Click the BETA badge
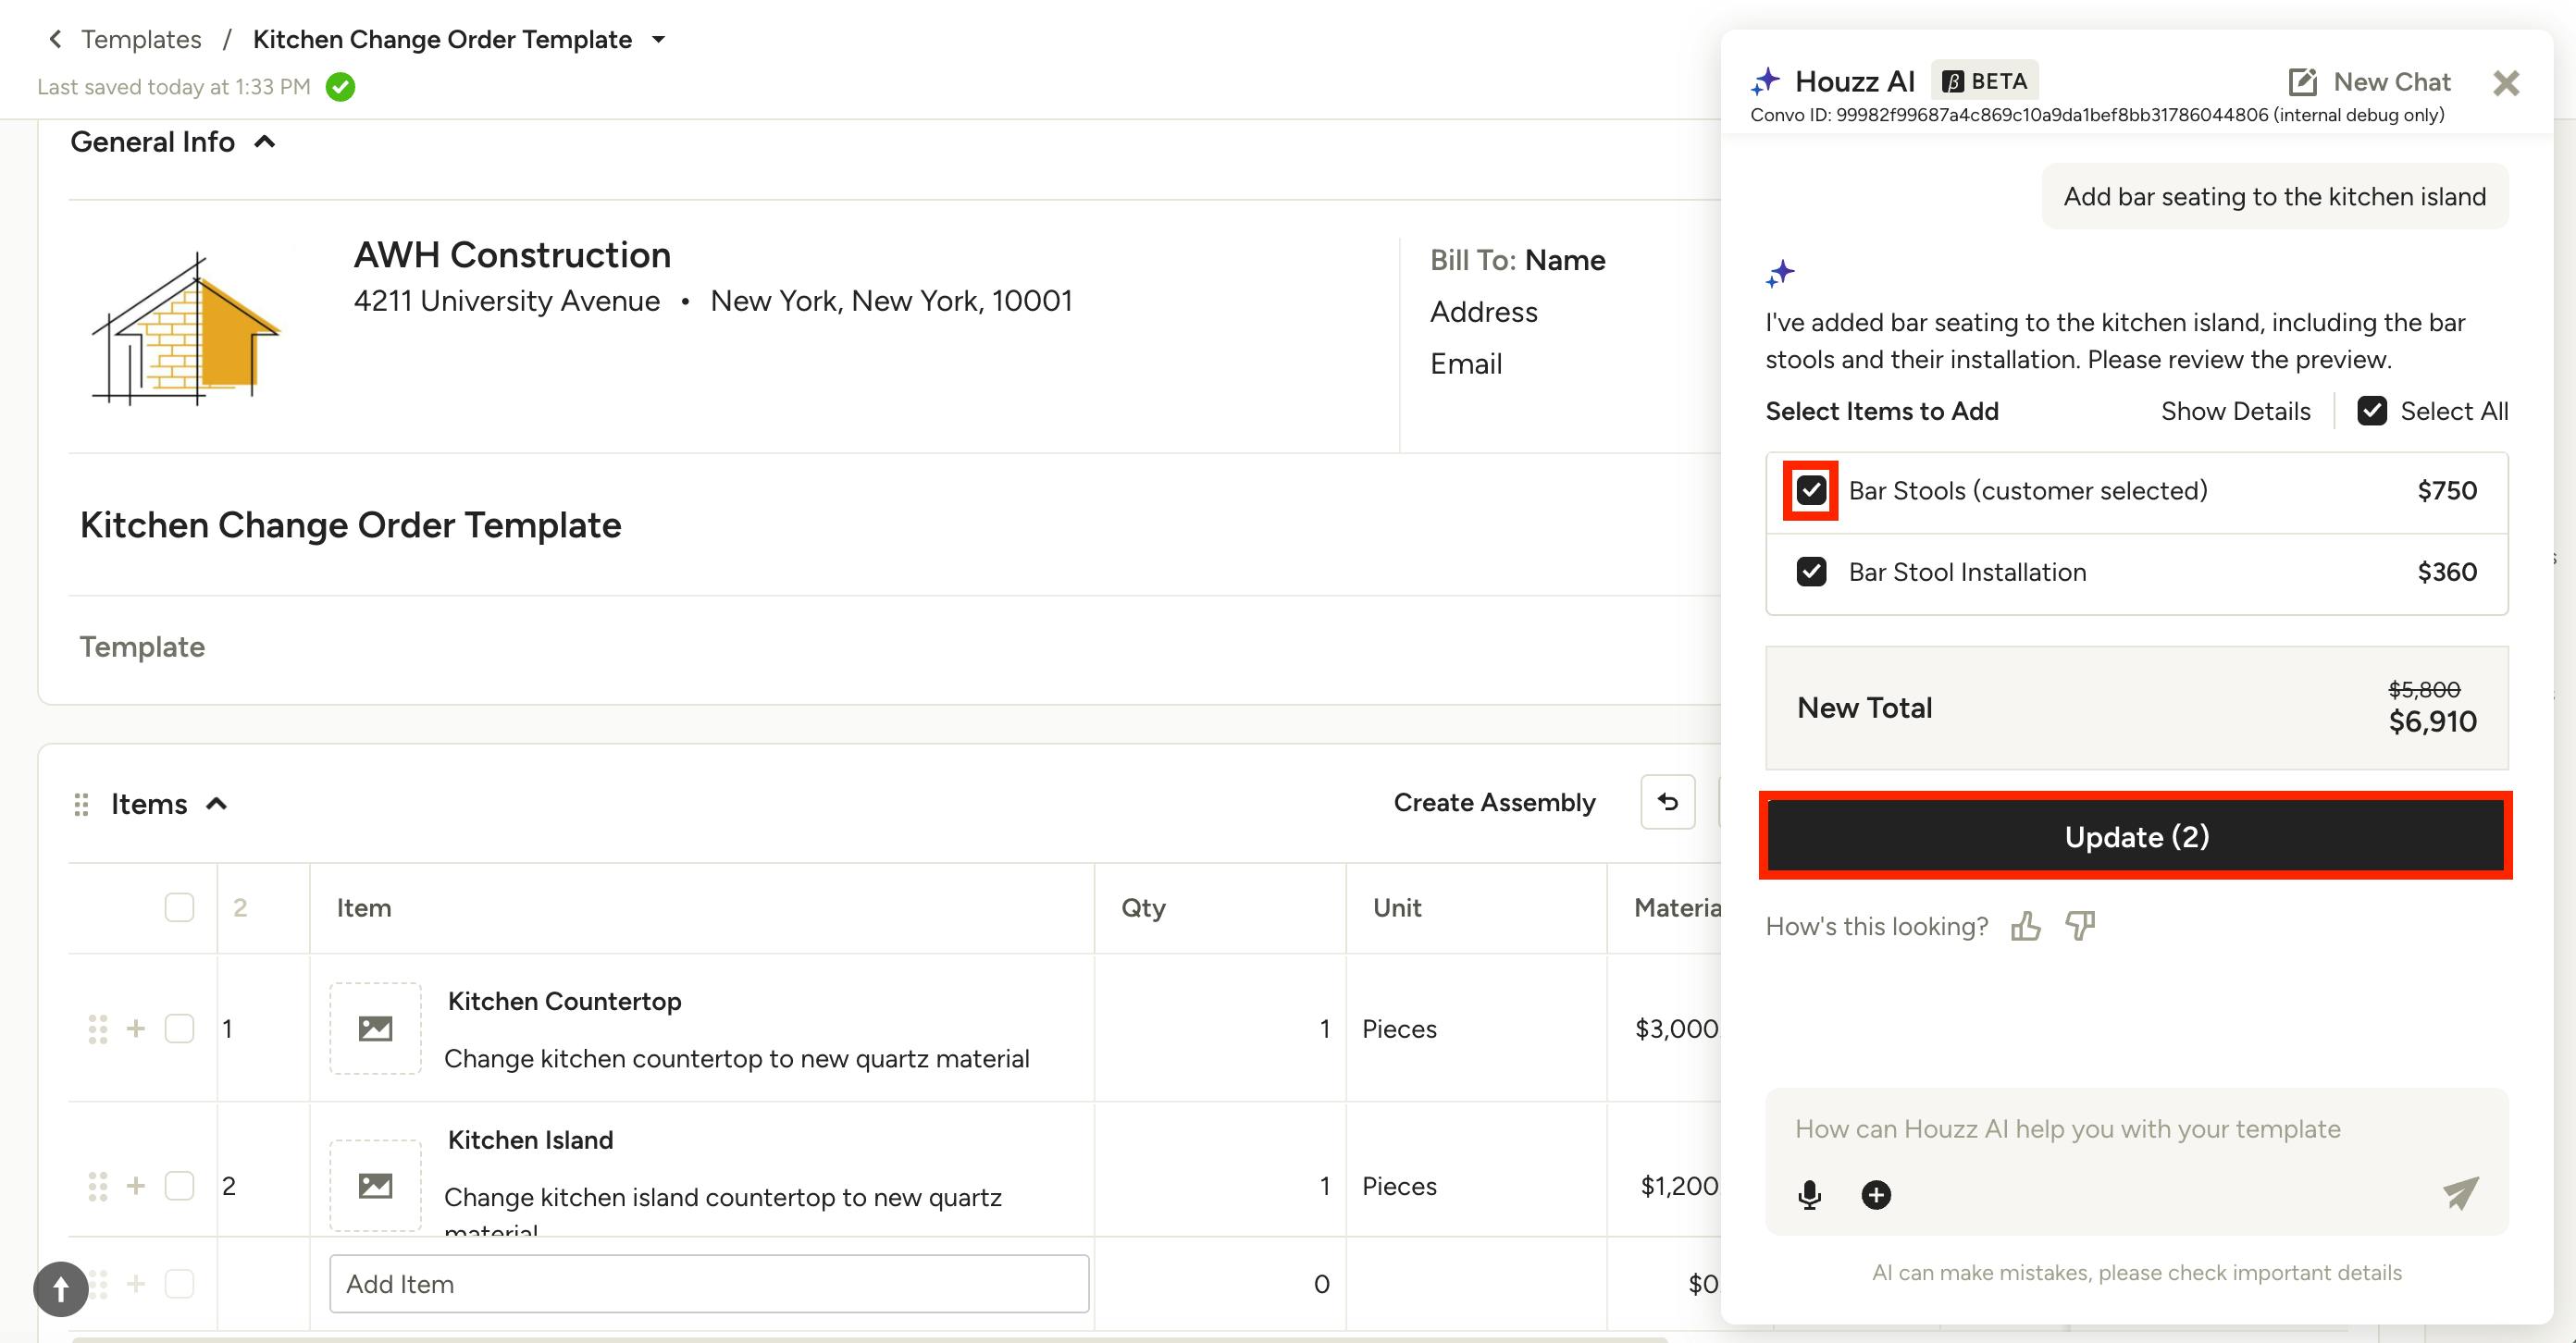Screen dimensions: 2576x1343 [x=1984, y=81]
